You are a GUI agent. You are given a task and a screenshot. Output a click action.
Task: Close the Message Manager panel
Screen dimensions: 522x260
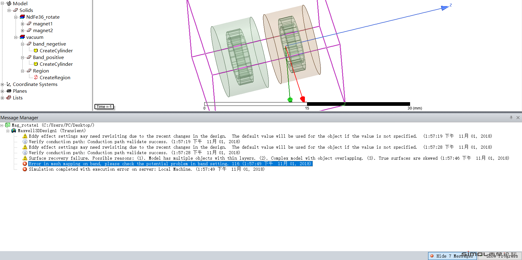518,117
